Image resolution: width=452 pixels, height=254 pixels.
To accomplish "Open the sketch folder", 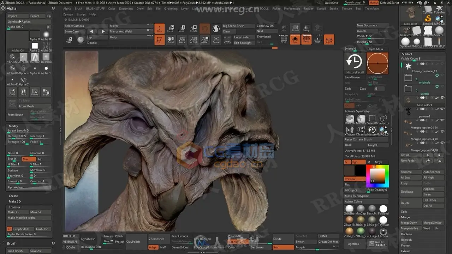I will [x=408, y=89].
